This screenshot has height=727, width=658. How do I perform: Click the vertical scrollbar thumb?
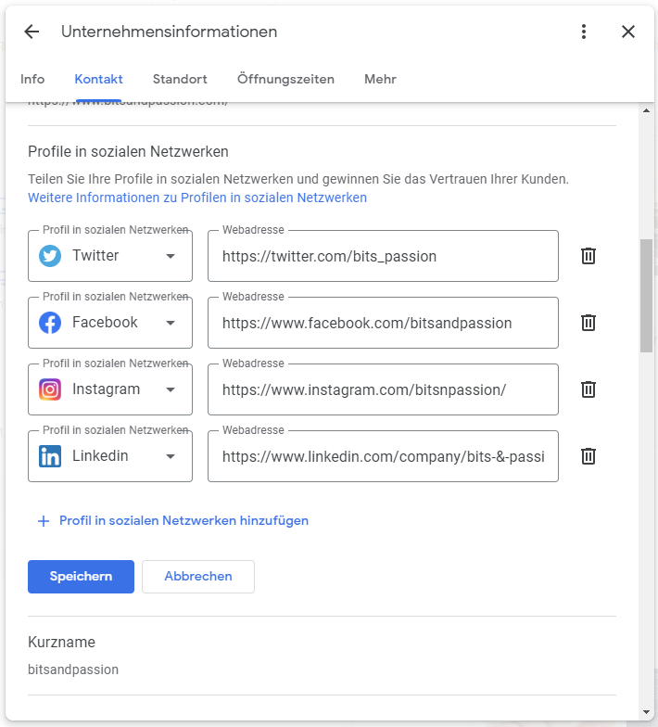pos(646,295)
